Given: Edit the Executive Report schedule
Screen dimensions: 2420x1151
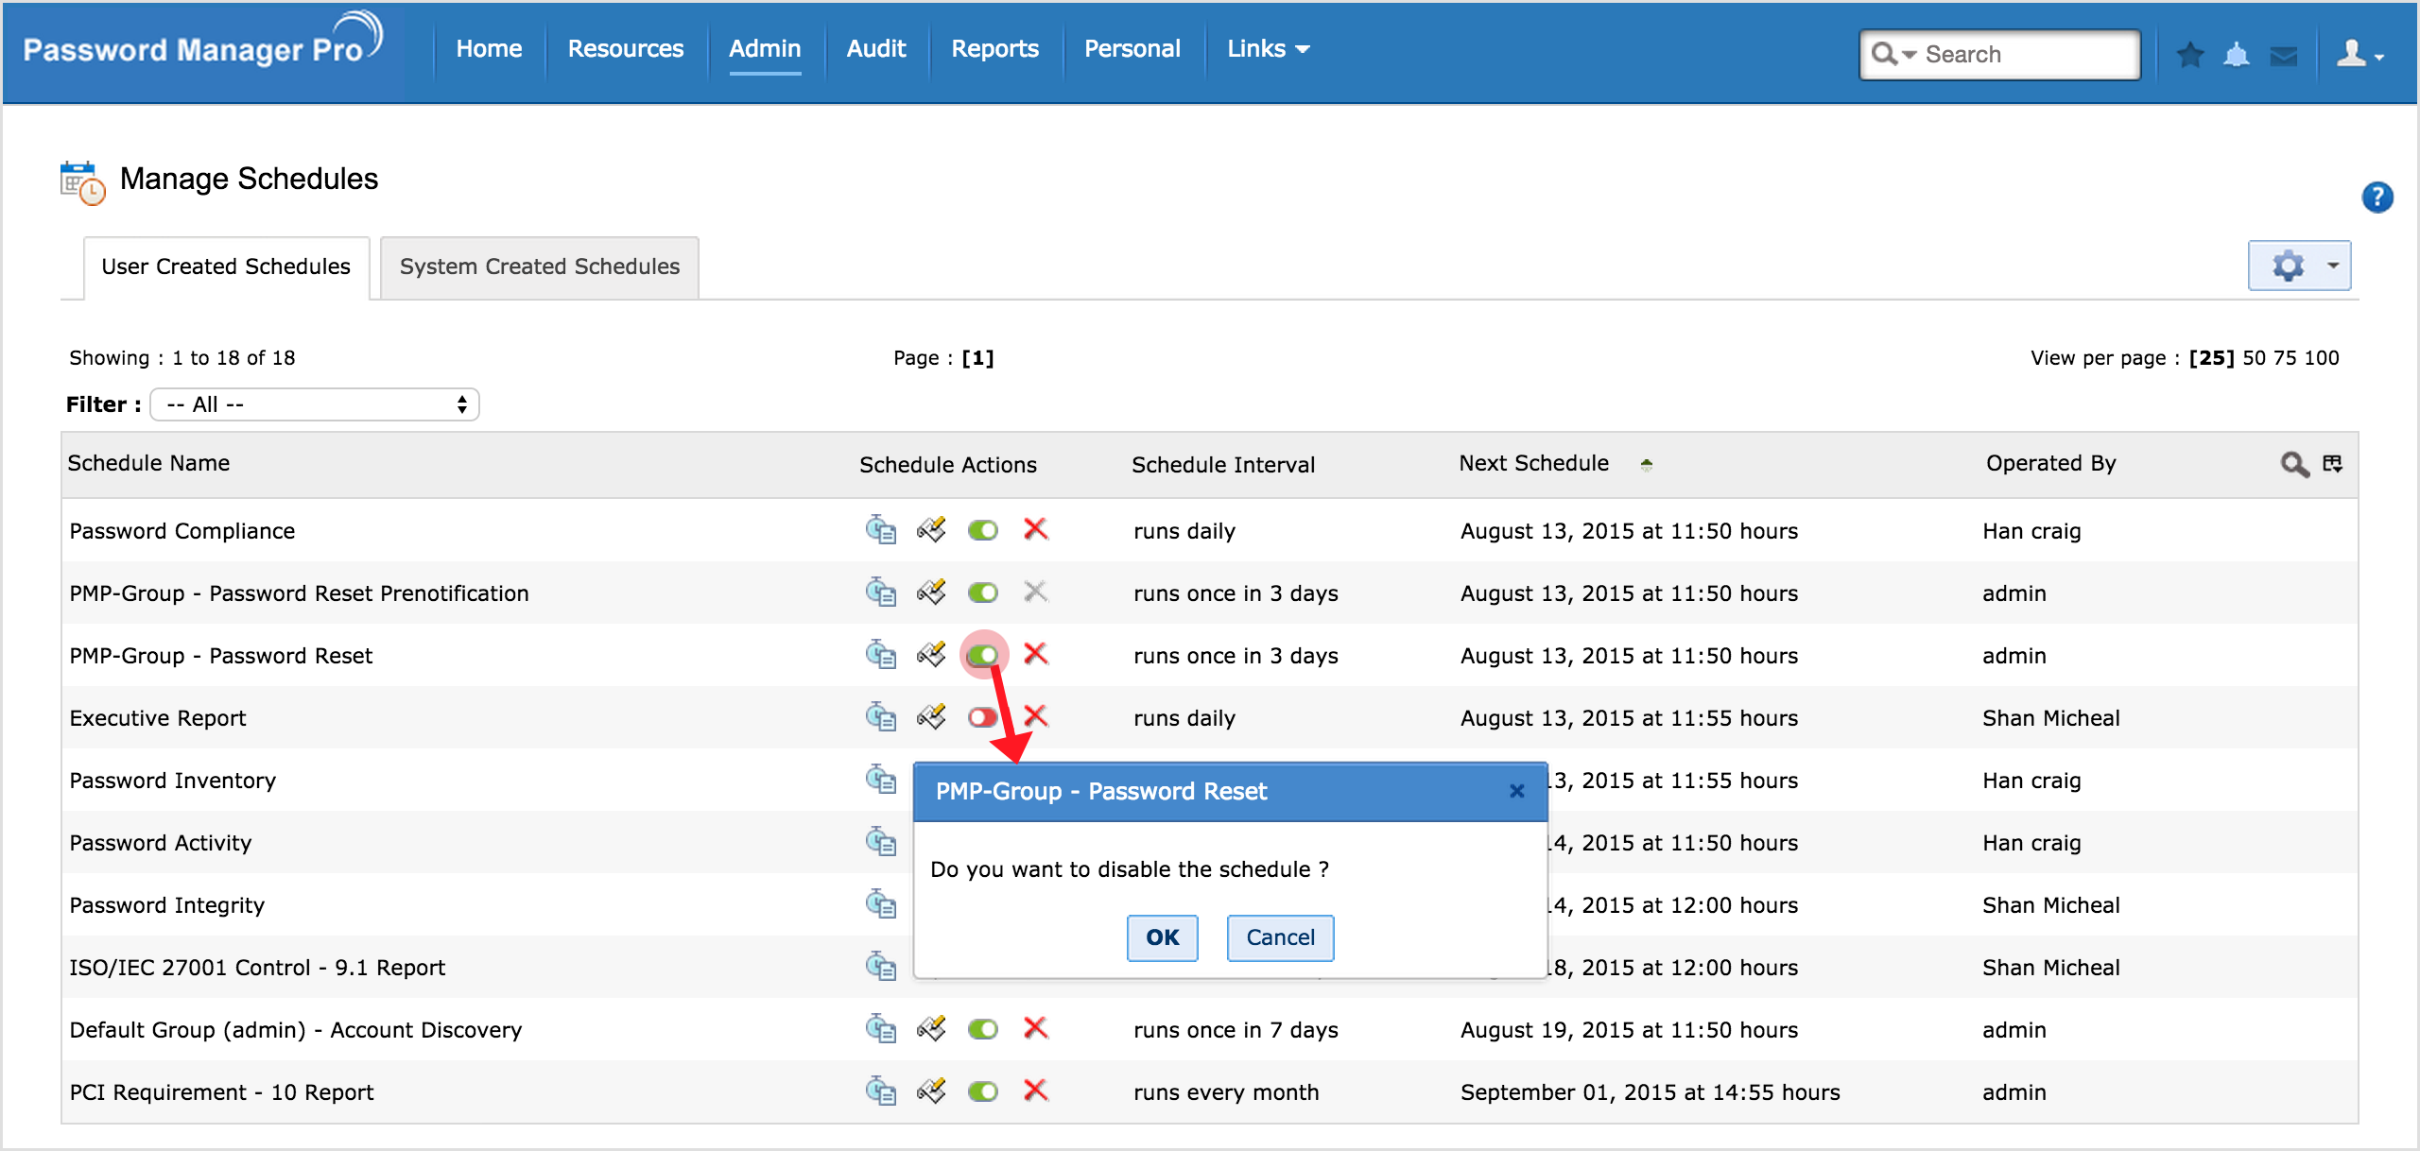Looking at the screenshot, I should click(x=931, y=717).
